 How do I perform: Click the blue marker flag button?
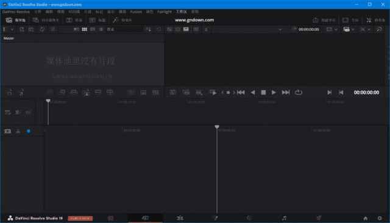click(x=29, y=131)
